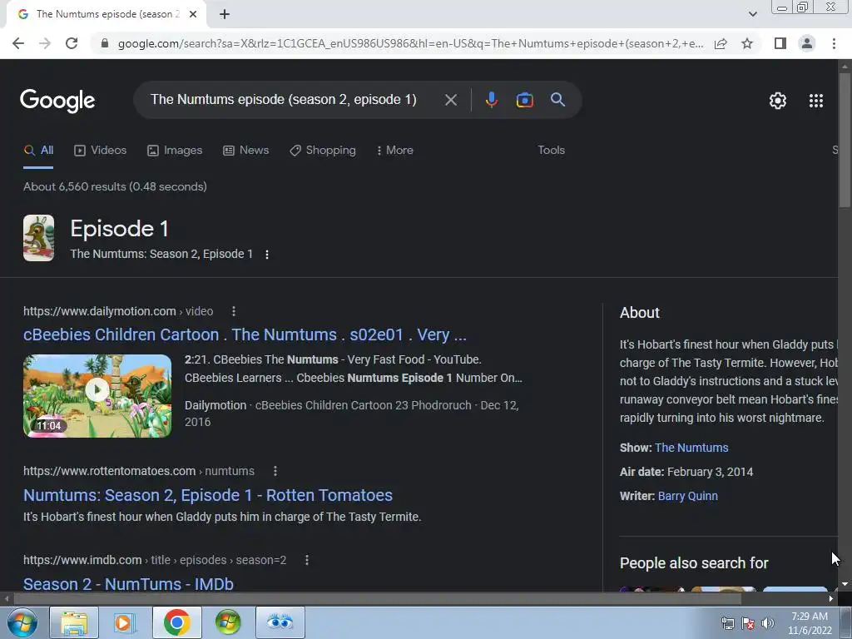Open a new tab with the plus button
This screenshot has width=852, height=639.
[225, 14]
